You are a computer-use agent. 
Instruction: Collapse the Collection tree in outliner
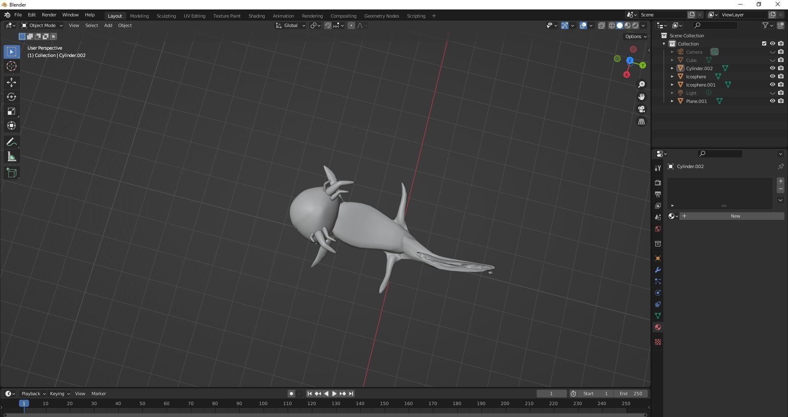(x=664, y=44)
